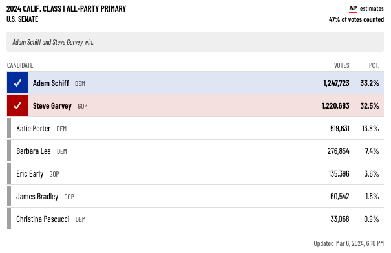This screenshot has height=253, width=391.
Task: Click Barbara Lee's name in the table
Action: (34, 151)
